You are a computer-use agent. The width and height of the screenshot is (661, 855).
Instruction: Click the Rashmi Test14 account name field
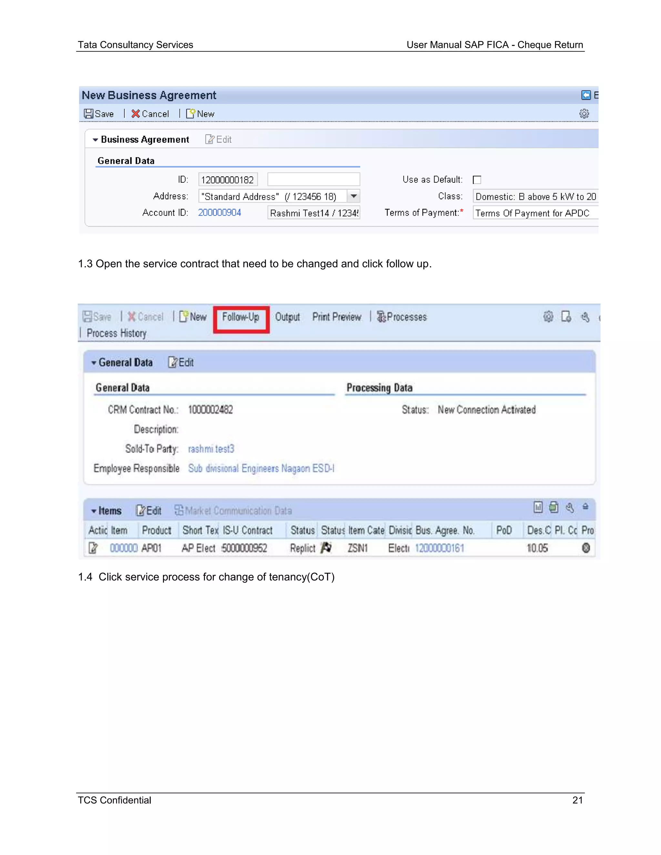click(314, 213)
